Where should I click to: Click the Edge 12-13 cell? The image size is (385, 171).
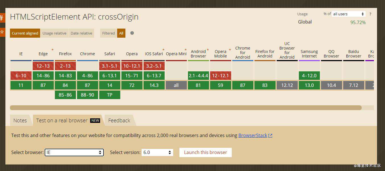43,66
